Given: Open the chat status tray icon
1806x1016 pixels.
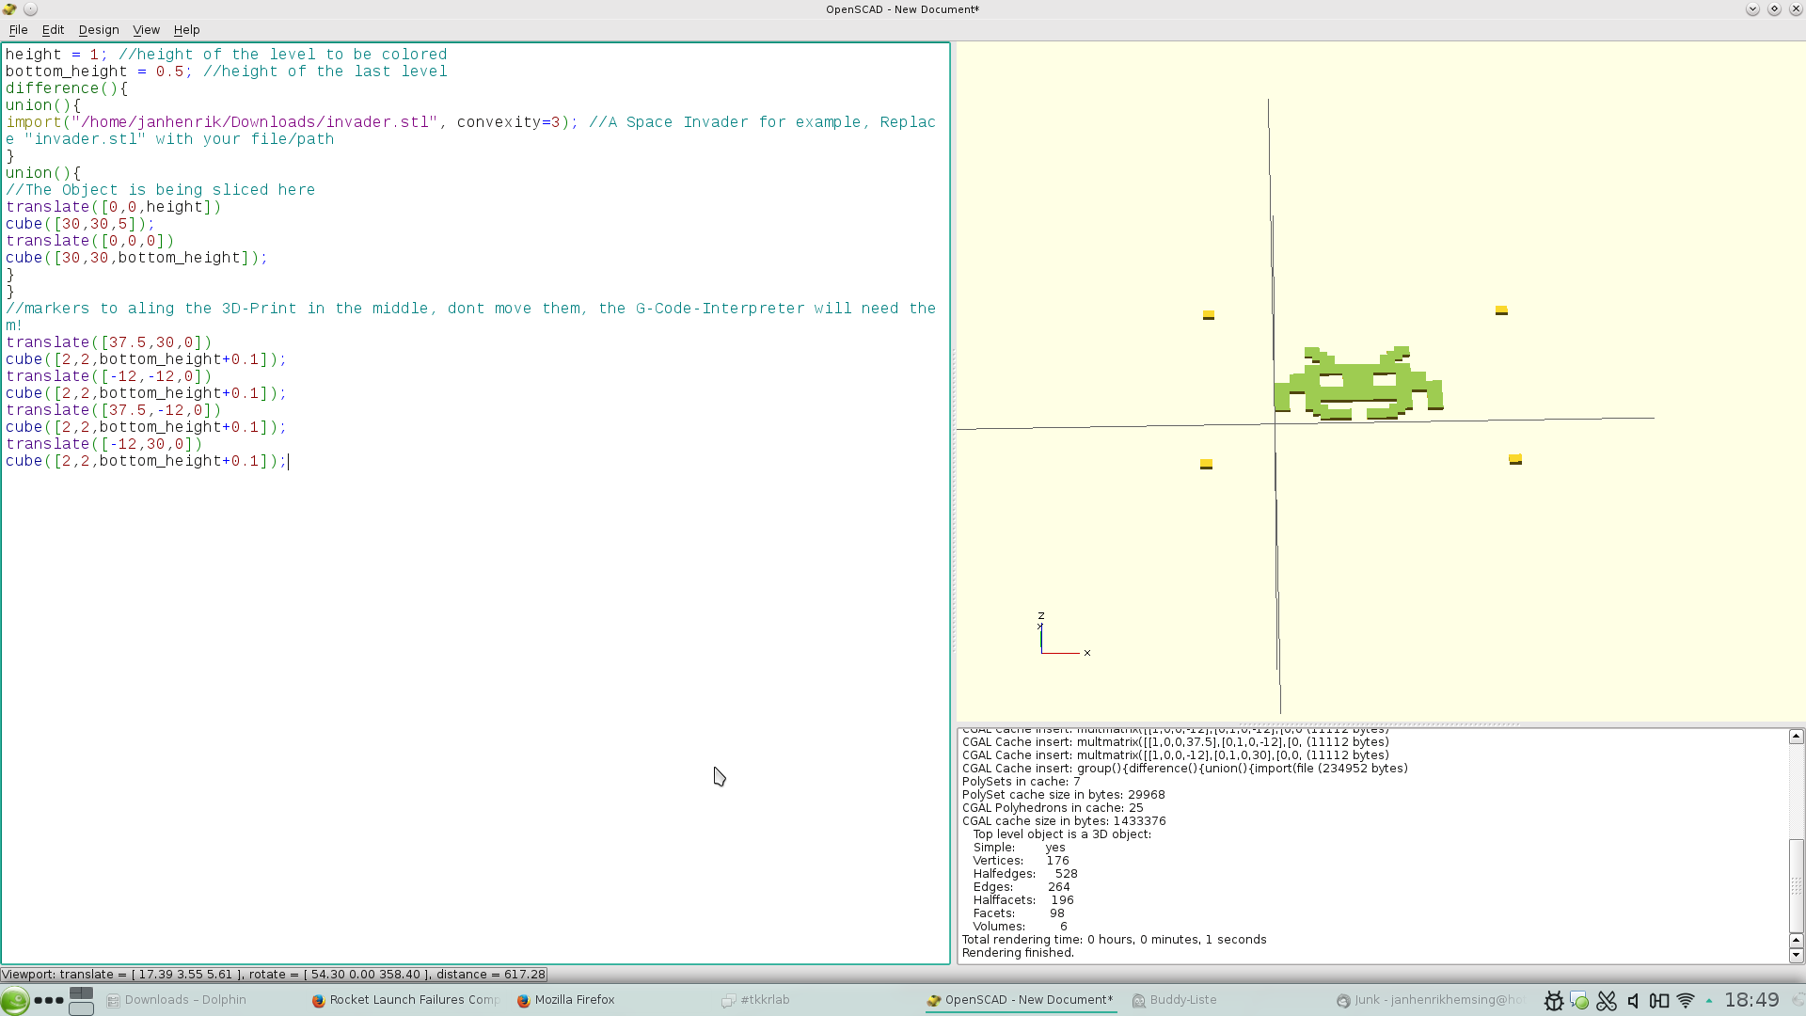Looking at the screenshot, I should 1580,1001.
